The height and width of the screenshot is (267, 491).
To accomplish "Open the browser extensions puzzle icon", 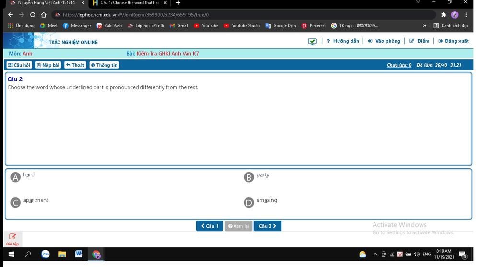I will pyautogui.click(x=444, y=15).
